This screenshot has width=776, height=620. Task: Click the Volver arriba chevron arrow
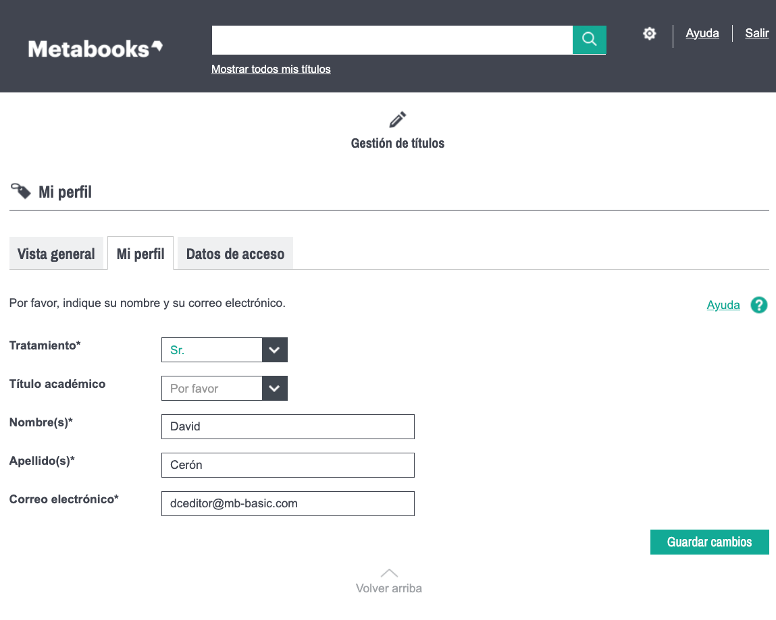(389, 573)
